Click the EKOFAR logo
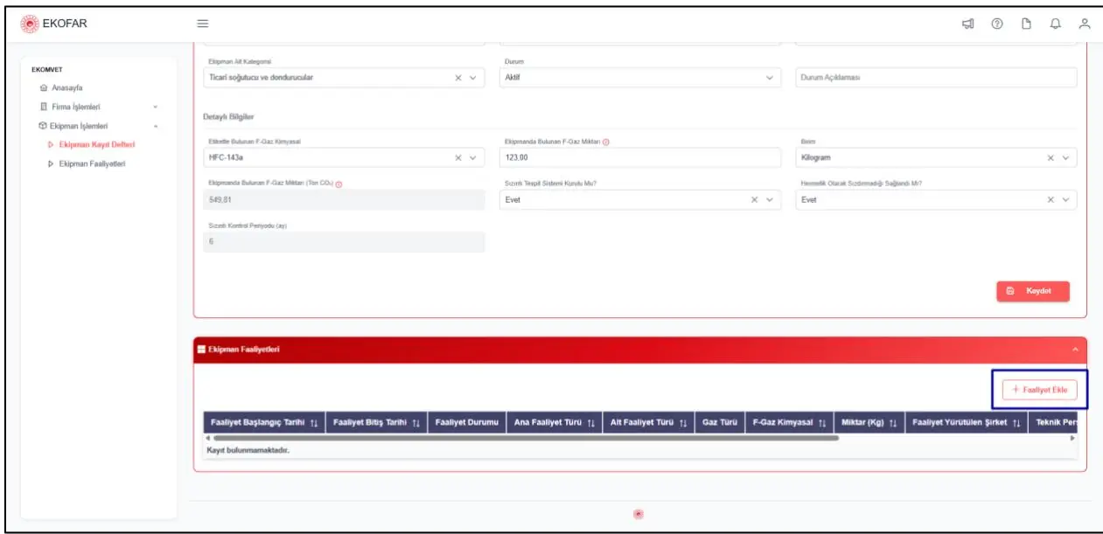Image resolution: width=1103 pixels, height=534 pixels. [x=54, y=24]
